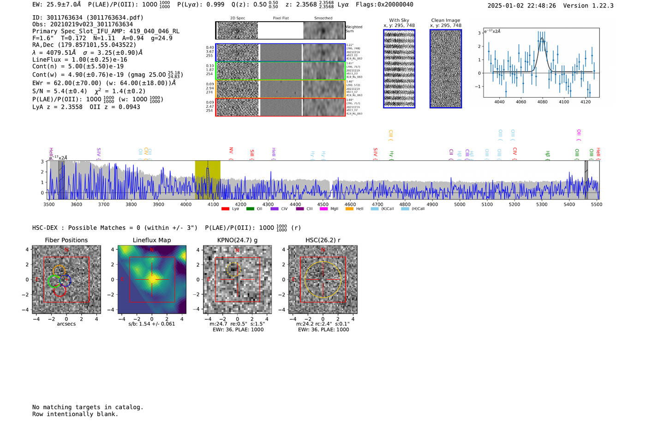Click the red CIV line marker near 5200Å
This screenshot has height=439, width=646.
pyautogui.click(x=514, y=153)
